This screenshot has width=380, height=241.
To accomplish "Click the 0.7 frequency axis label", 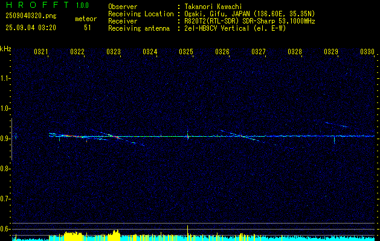I will tap(5, 199).
